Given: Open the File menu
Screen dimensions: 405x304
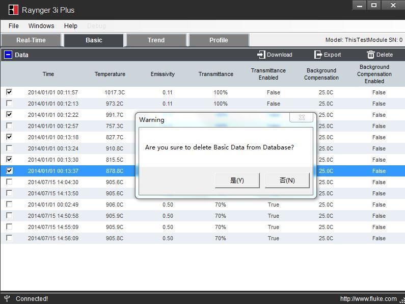Looking at the screenshot, I should coord(13,26).
